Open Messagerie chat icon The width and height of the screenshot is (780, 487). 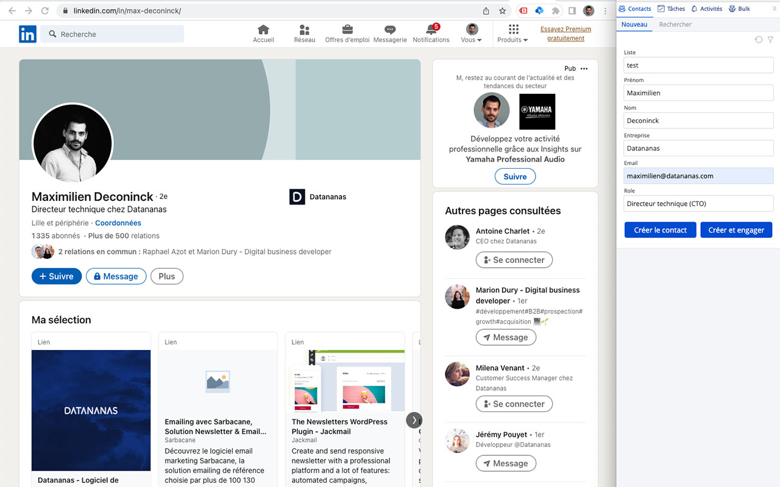[390, 30]
